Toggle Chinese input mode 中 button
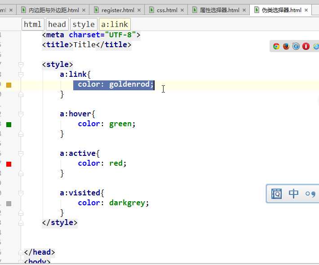Screen dimensions: 319x265 (293, 194)
